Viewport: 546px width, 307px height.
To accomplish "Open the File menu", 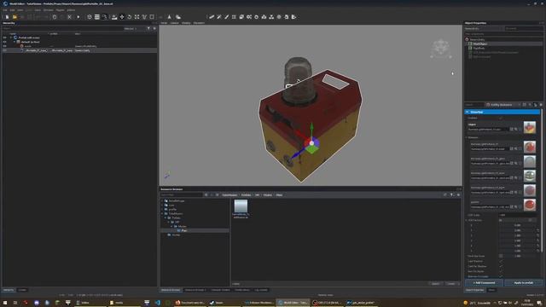I will pos(5,10).
